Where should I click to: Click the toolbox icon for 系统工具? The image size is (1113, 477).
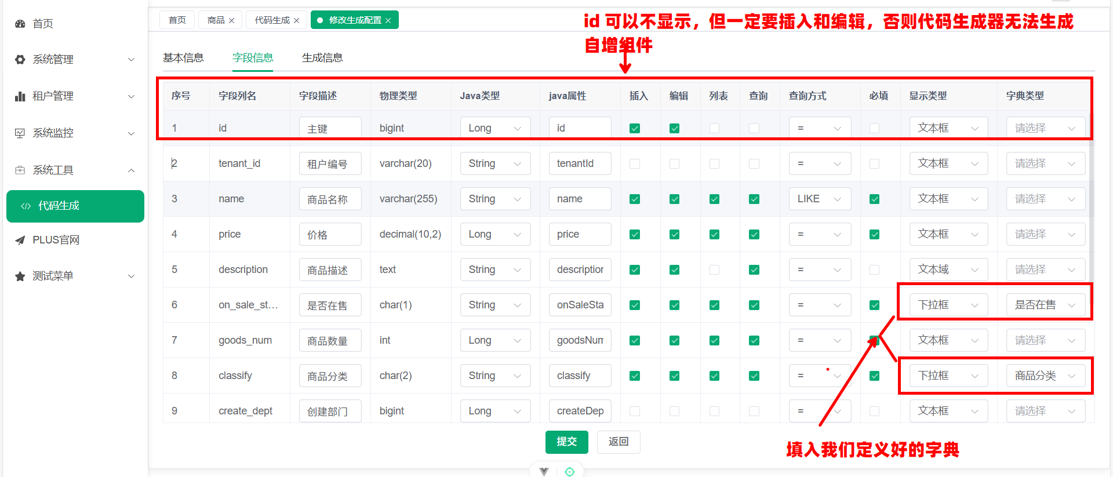20,170
